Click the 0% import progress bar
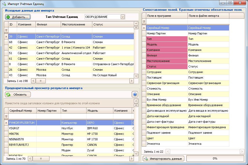The image size is (248, 165). 215,158
